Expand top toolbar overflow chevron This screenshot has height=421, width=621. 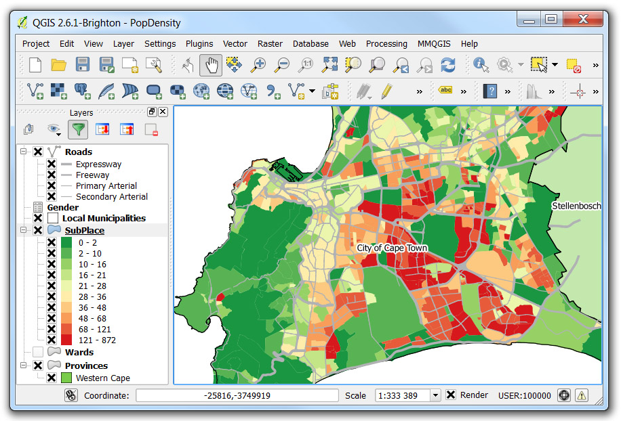coord(595,66)
